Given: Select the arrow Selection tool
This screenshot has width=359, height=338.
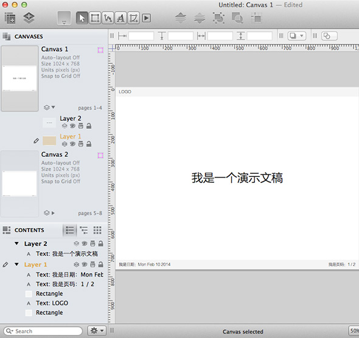Looking at the screenshot, I should tap(82, 18).
